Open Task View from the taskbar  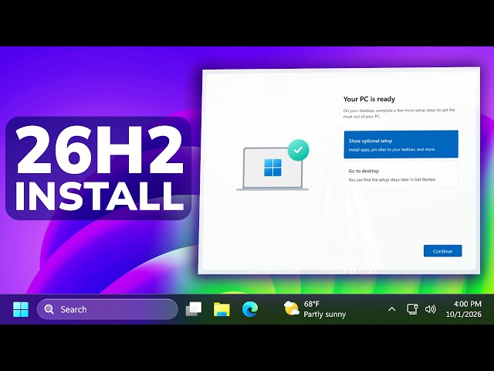point(194,309)
